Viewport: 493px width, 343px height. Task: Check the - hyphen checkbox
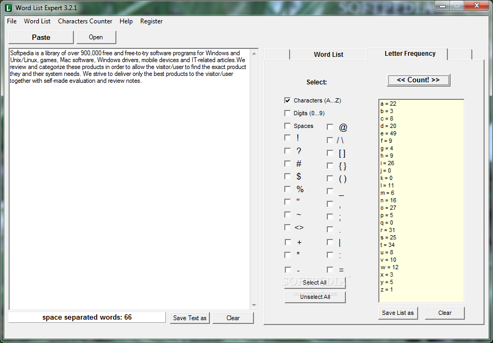[x=288, y=270]
